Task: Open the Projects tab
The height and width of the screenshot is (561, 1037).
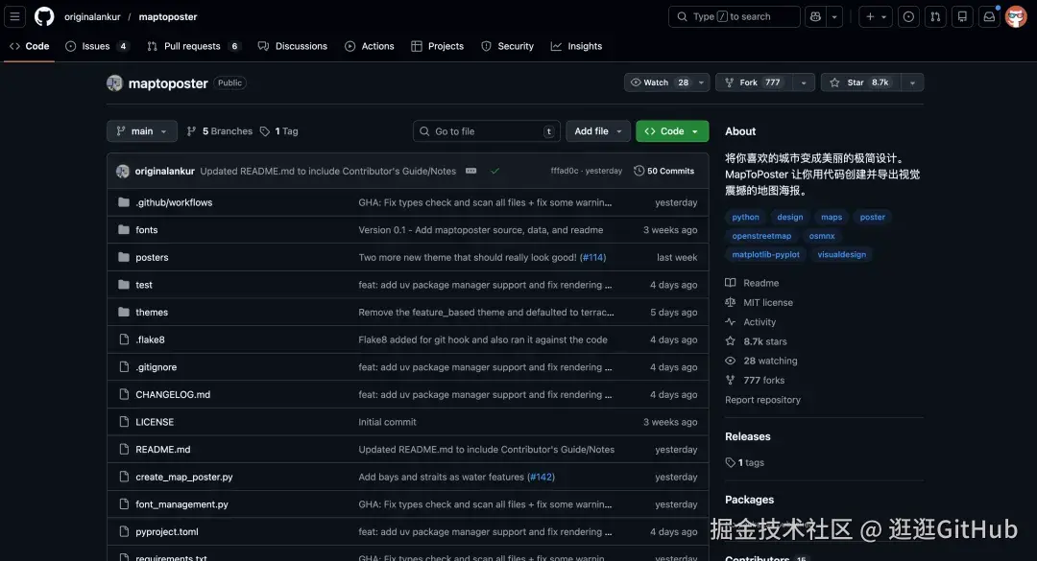Action: (x=437, y=46)
